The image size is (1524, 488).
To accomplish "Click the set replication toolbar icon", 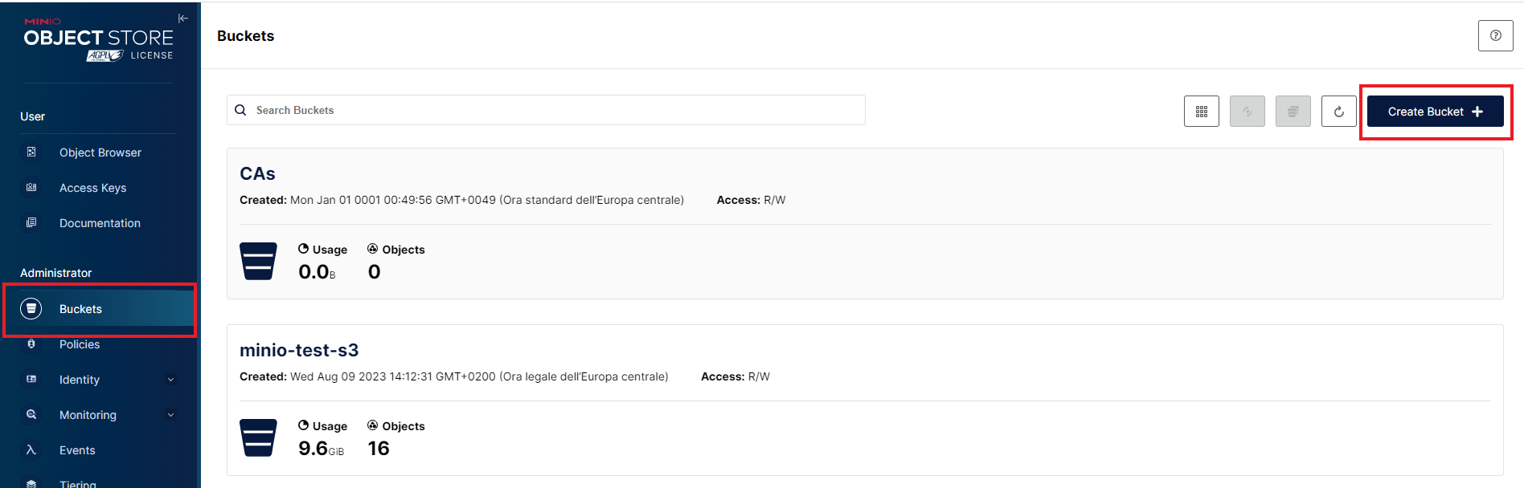I will (1247, 112).
